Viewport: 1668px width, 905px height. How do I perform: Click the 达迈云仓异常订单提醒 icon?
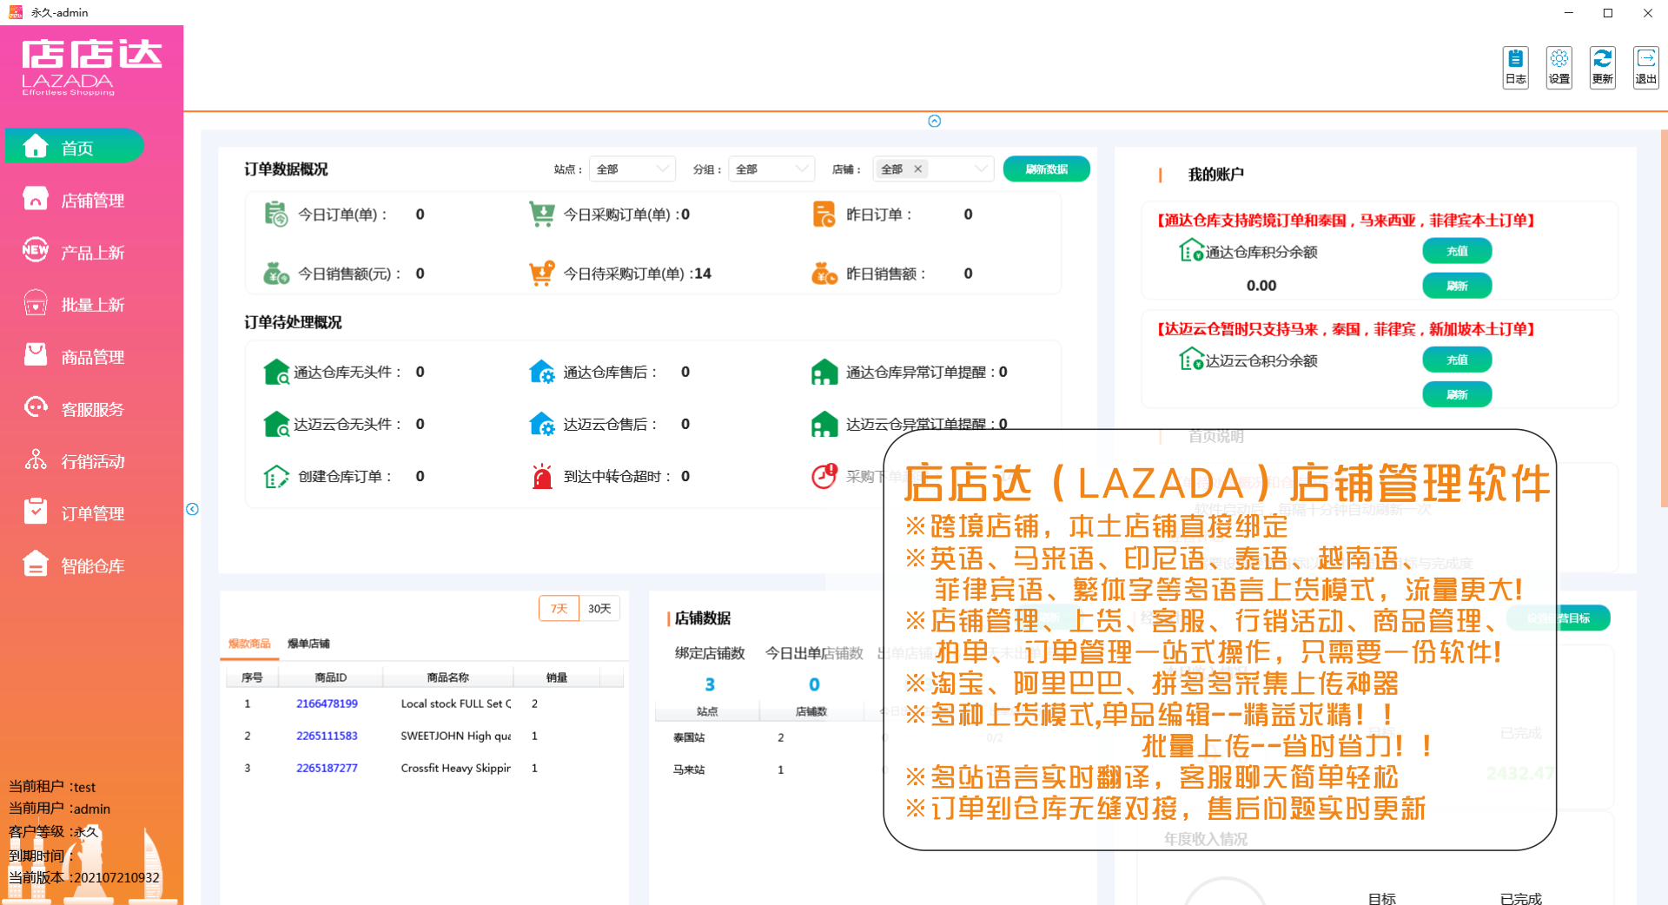tap(824, 424)
